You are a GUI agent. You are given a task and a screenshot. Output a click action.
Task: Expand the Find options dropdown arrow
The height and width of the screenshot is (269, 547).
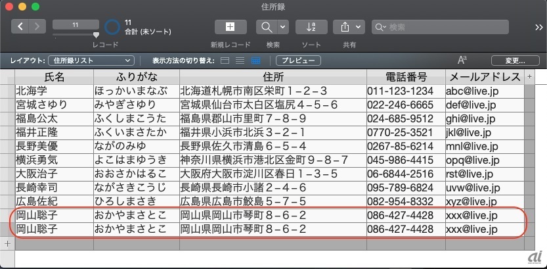tap(283, 27)
